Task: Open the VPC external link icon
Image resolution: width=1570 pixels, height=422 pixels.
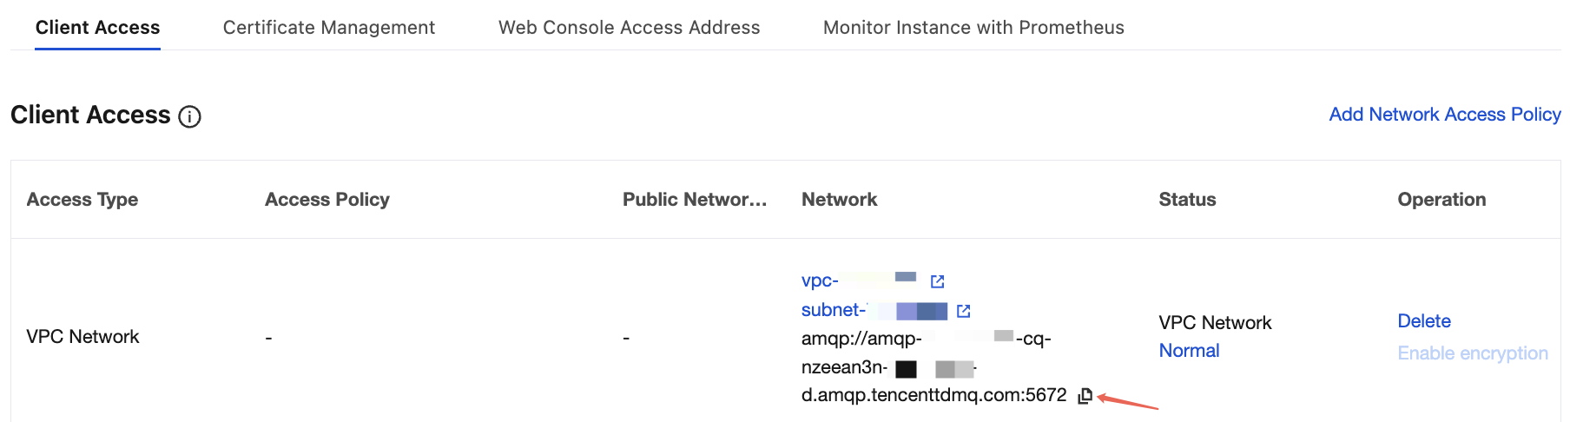Action: (937, 281)
